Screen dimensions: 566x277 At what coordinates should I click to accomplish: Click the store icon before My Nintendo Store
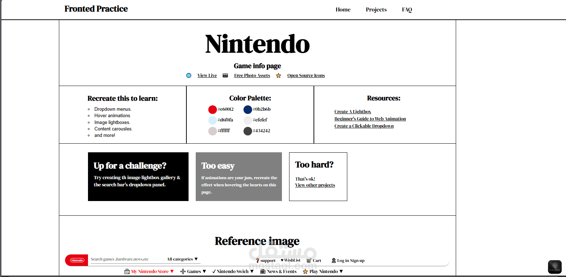tap(127, 271)
